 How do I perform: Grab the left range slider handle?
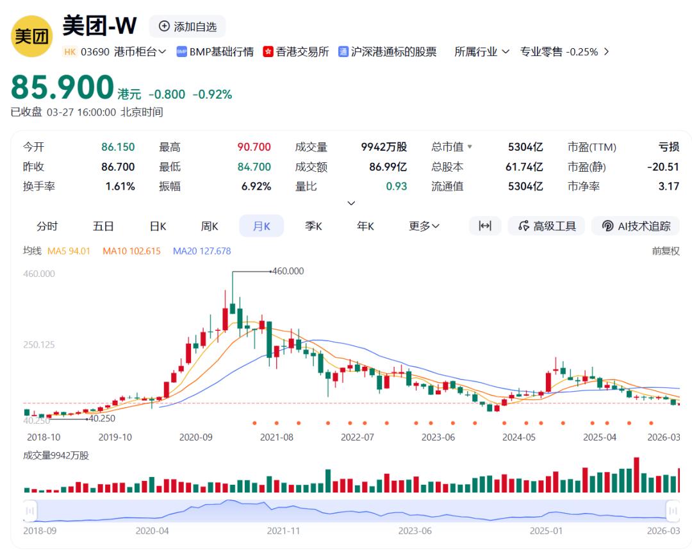coord(30,511)
